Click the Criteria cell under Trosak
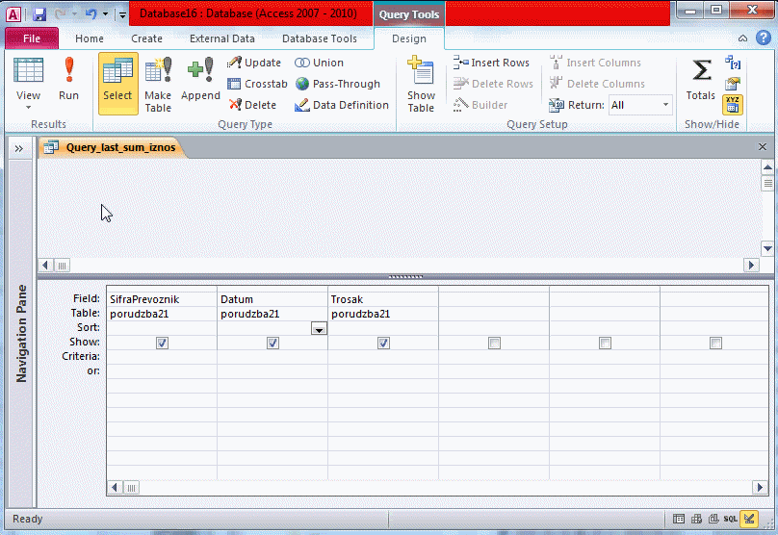The width and height of the screenshot is (778, 535). pyautogui.click(x=383, y=356)
